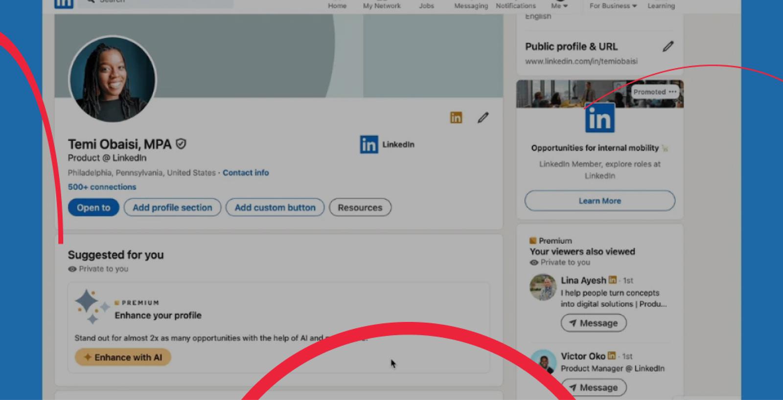Click the blue LinkedIn logo in the promoted ad
783x400 pixels.
click(600, 118)
